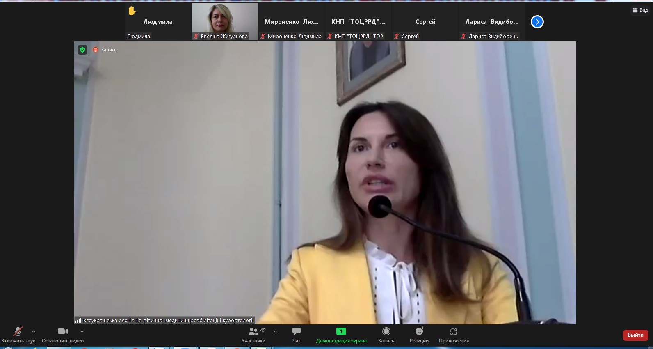The width and height of the screenshot is (653, 349).
Task: Open the Participants list icon
Action: (x=253, y=331)
